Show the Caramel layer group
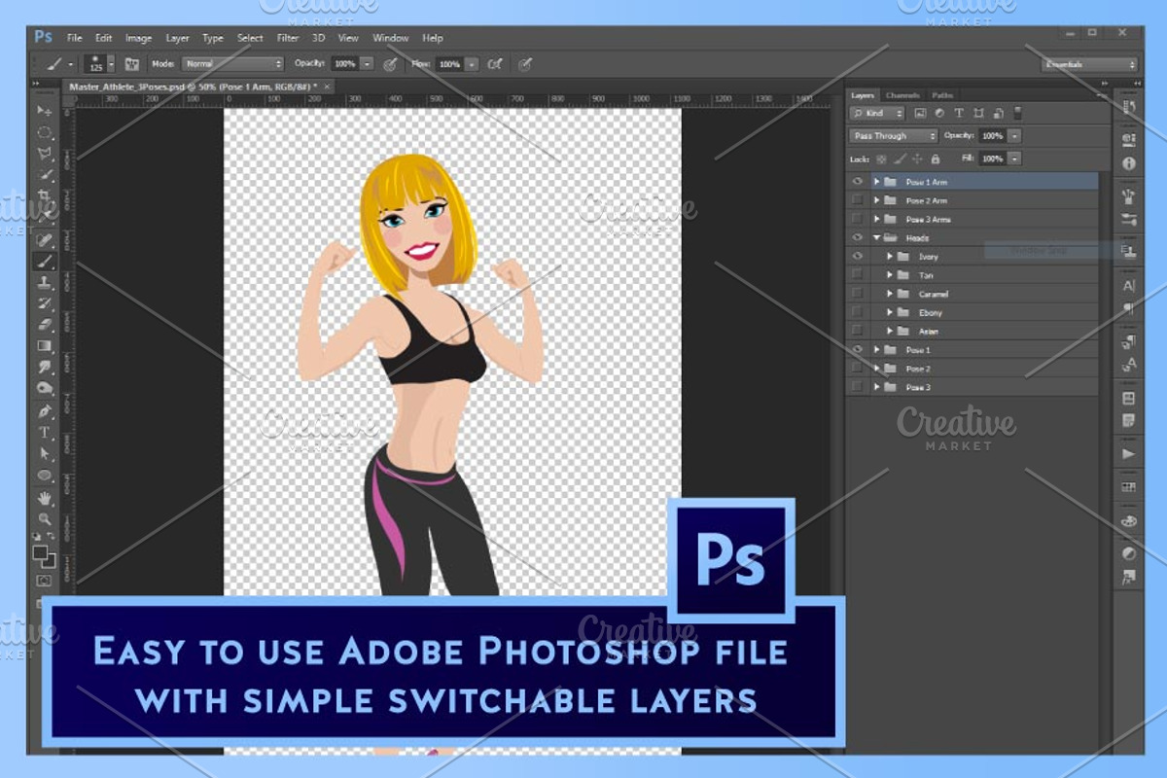This screenshot has width=1167, height=778. [857, 294]
